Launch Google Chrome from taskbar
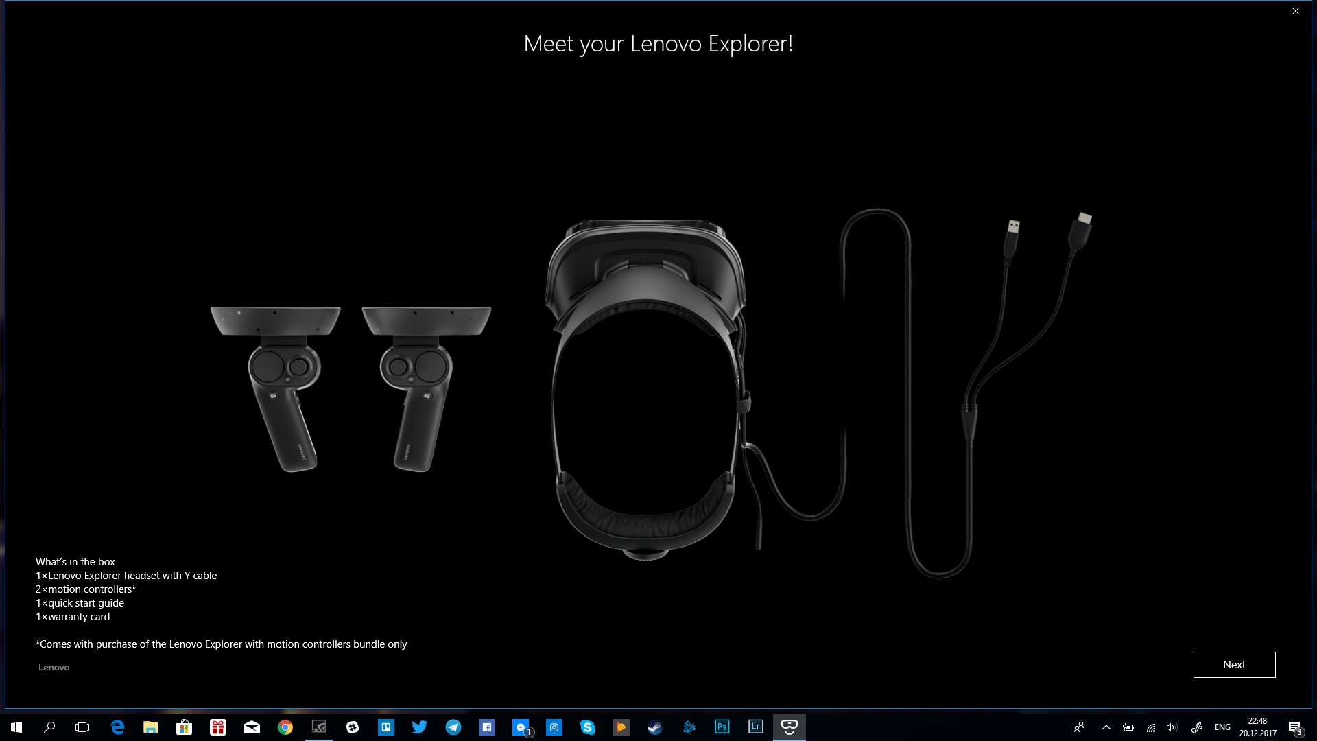 coord(285,727)
